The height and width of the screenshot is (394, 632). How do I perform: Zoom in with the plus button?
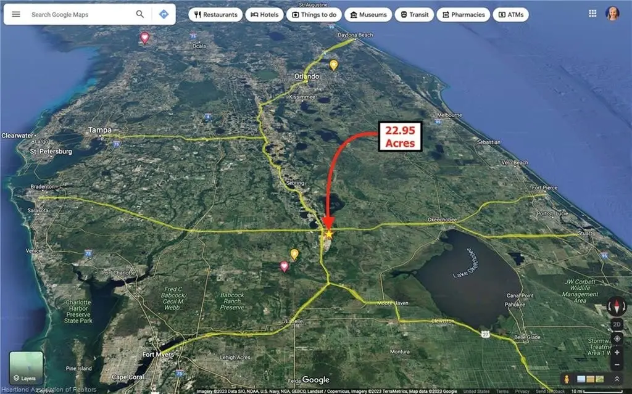tap(617, 353)
